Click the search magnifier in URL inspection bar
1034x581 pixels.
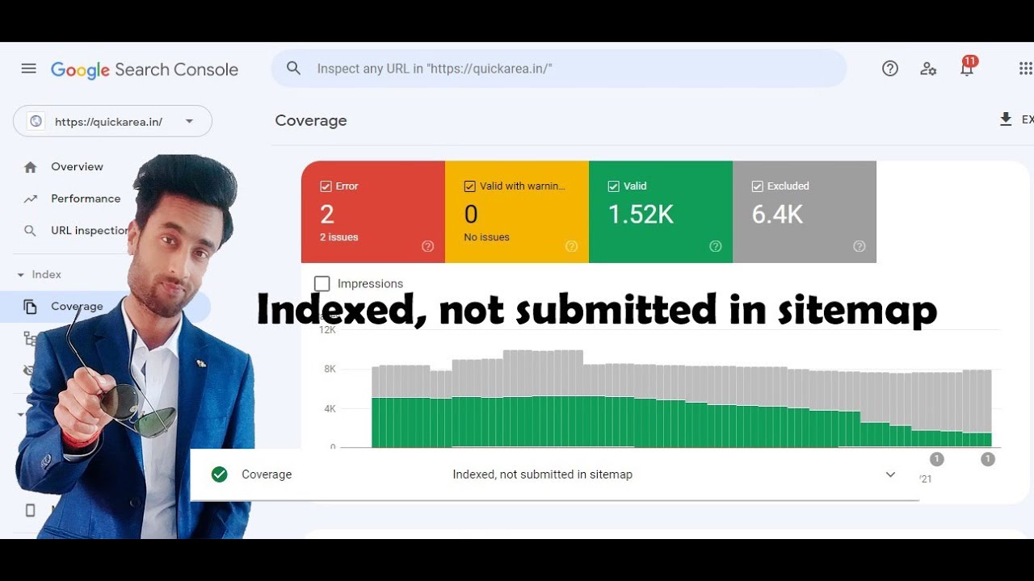point(292,68)
